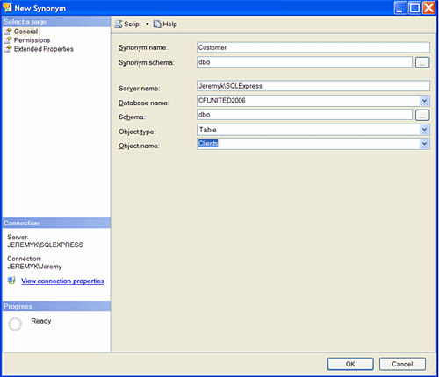This screenshot has height=377, width=439.
Task: Click the New Synonym title bar icon
Action: coord(7,7)
